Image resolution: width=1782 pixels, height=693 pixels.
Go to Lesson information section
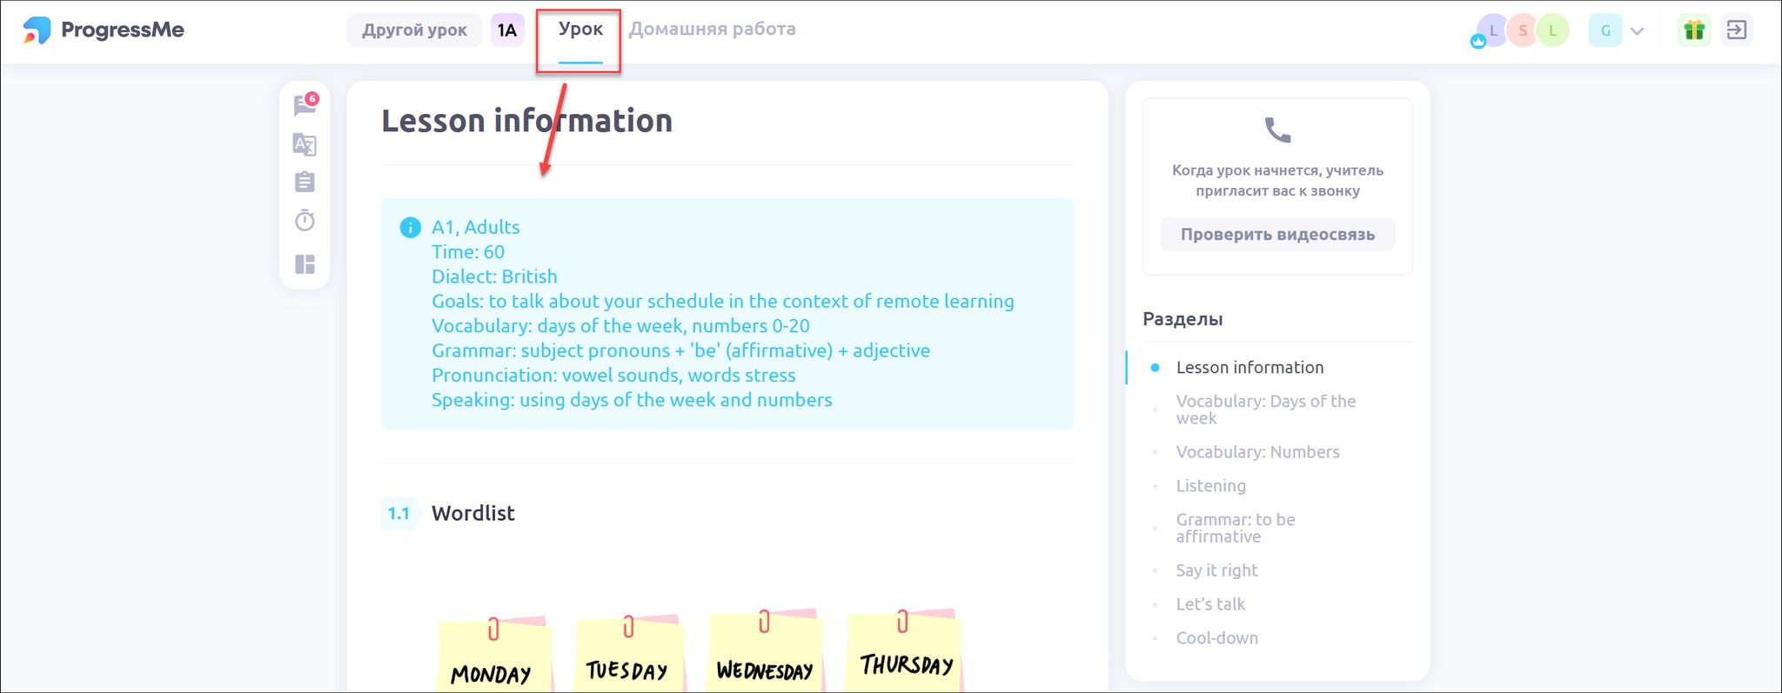1249,368
